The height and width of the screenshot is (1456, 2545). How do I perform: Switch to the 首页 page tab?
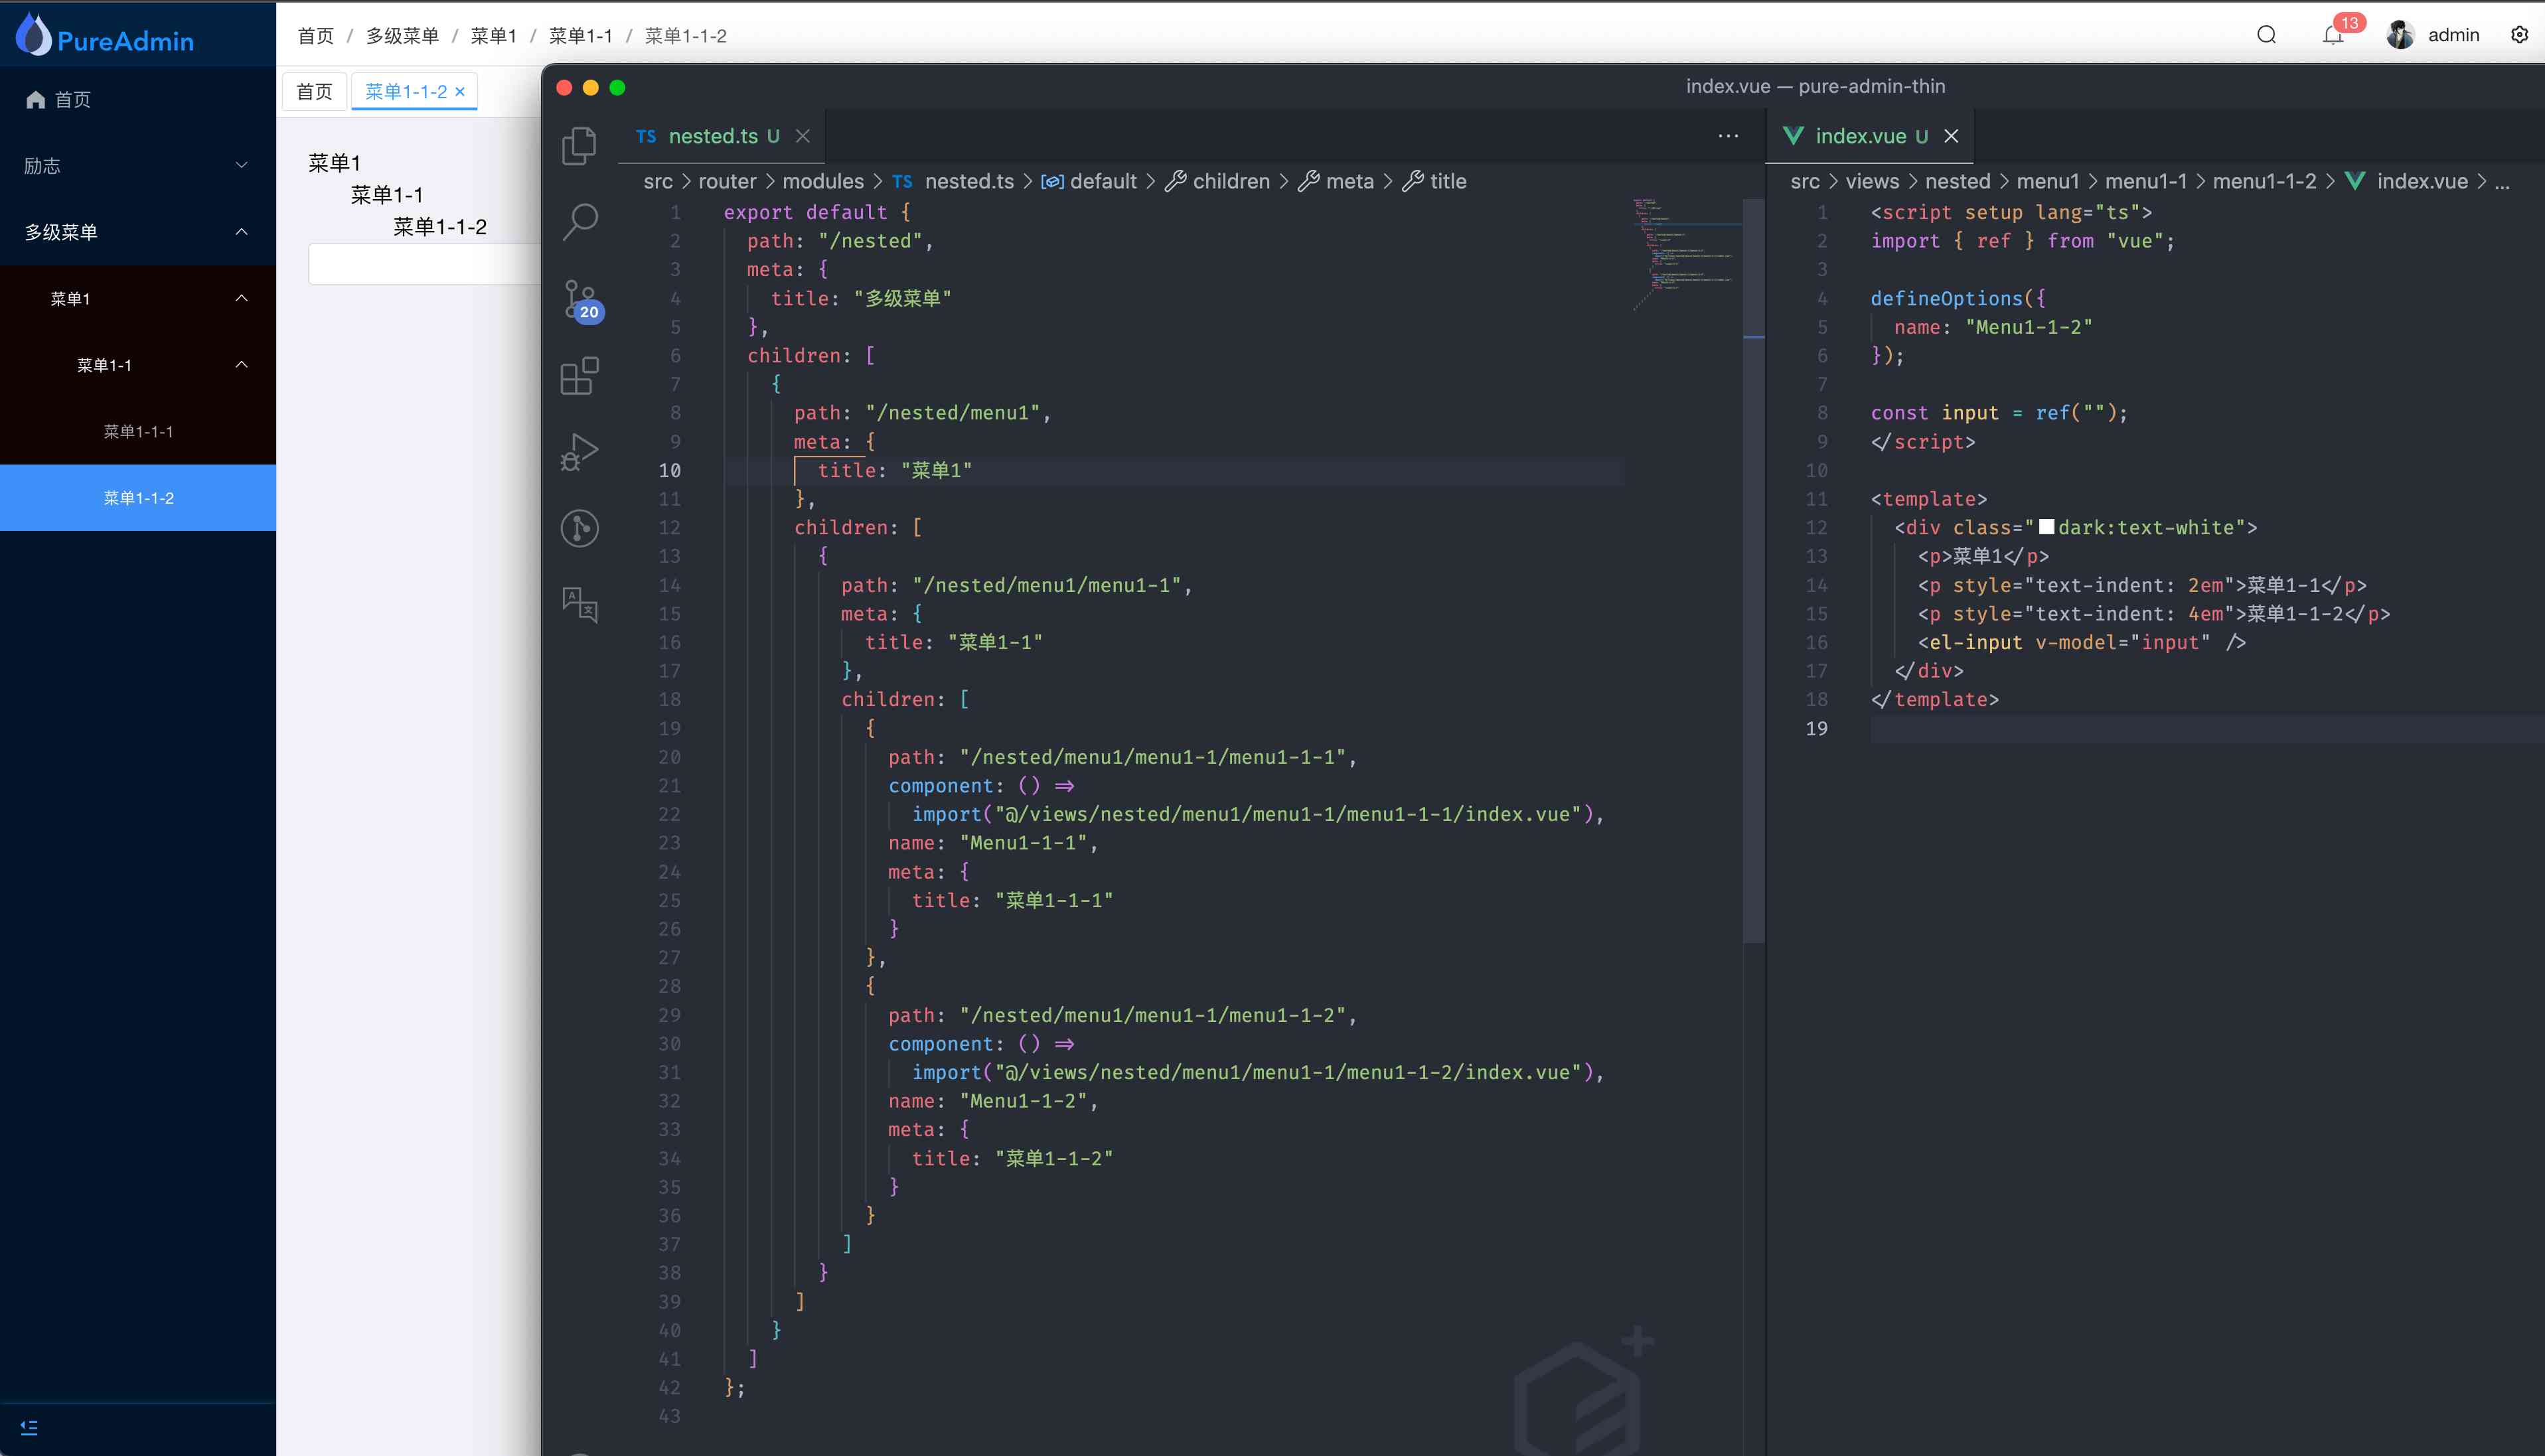[314, 92]
